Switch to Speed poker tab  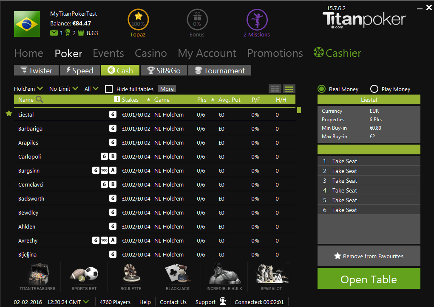(x=80, y=70)
